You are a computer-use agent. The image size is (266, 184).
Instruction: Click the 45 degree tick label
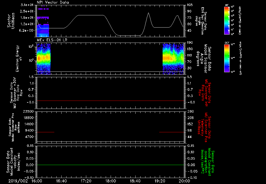pyautogui.click(x=189, y=31)
